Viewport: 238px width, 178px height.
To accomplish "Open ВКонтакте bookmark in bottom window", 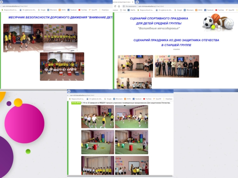I will tap(118, 99).
